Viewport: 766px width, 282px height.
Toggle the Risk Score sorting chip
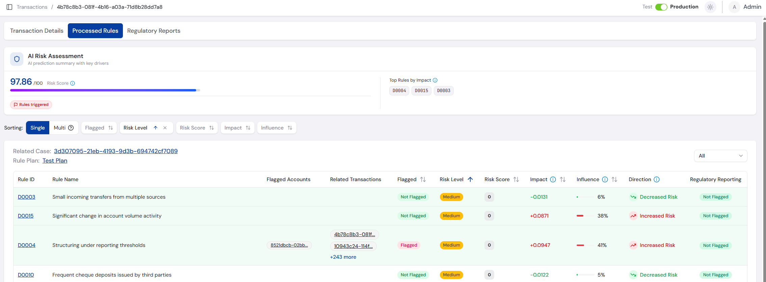coord(197,128)
